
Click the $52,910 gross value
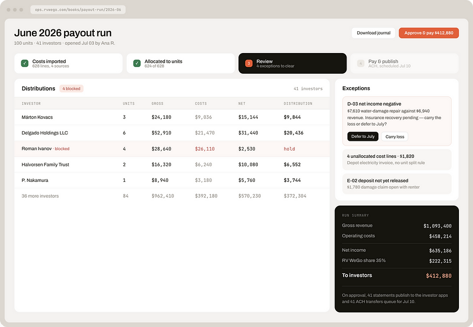point(161,133)
